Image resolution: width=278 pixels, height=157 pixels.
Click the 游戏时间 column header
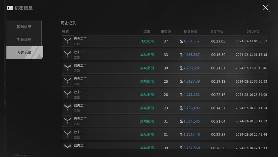[x=253, y=32]
